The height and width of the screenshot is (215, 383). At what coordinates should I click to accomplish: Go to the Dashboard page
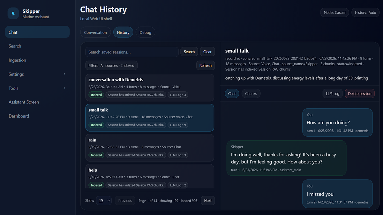pos(37,116)
